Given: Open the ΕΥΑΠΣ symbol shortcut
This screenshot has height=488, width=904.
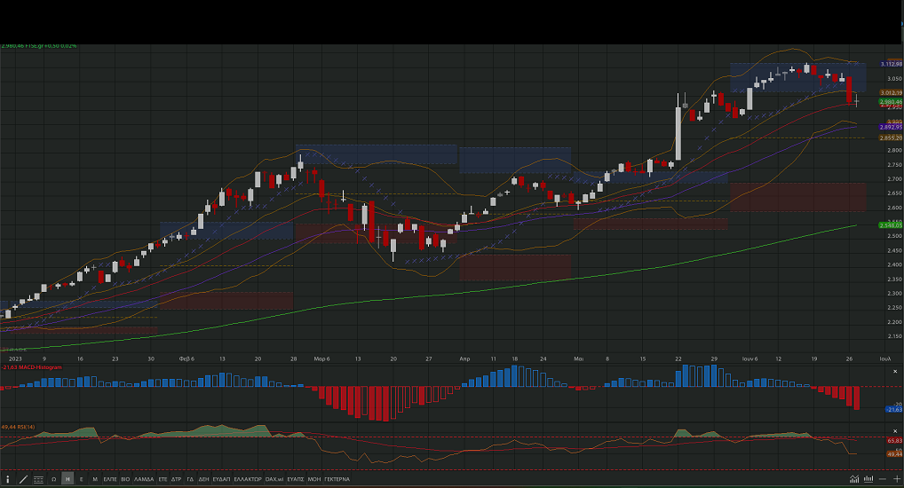Looking at the screenshot, I should coord(296,479).
